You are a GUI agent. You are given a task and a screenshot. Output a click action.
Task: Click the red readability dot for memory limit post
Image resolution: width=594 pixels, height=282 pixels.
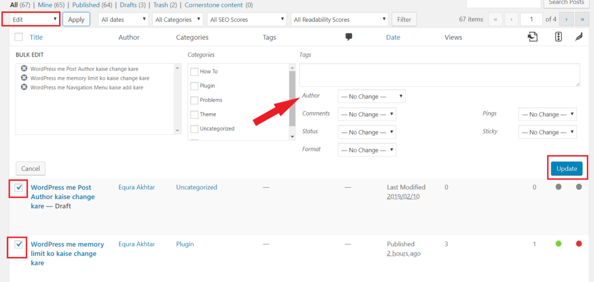click(578, 244)
